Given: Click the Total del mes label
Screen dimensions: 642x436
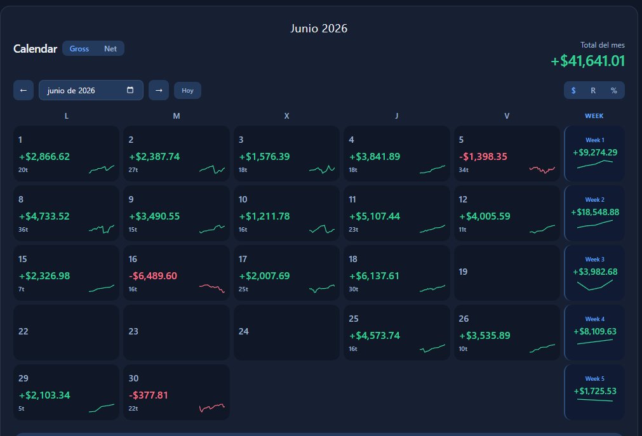Looking at the screenshot, I should pyautogui.click(x=602, y=45).
